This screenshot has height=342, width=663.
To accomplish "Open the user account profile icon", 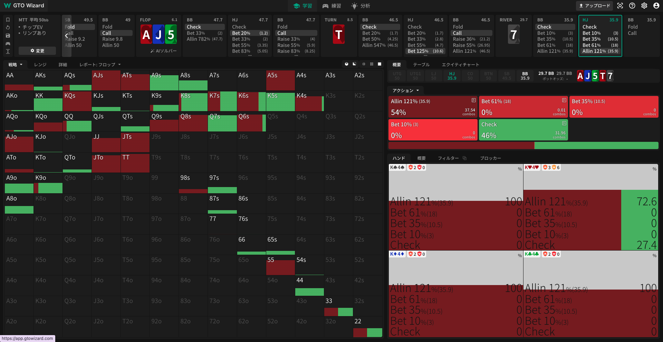I will coord(656,6).
